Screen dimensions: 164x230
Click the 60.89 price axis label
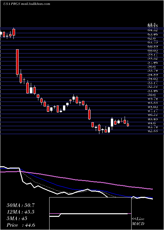pos(153,46)
